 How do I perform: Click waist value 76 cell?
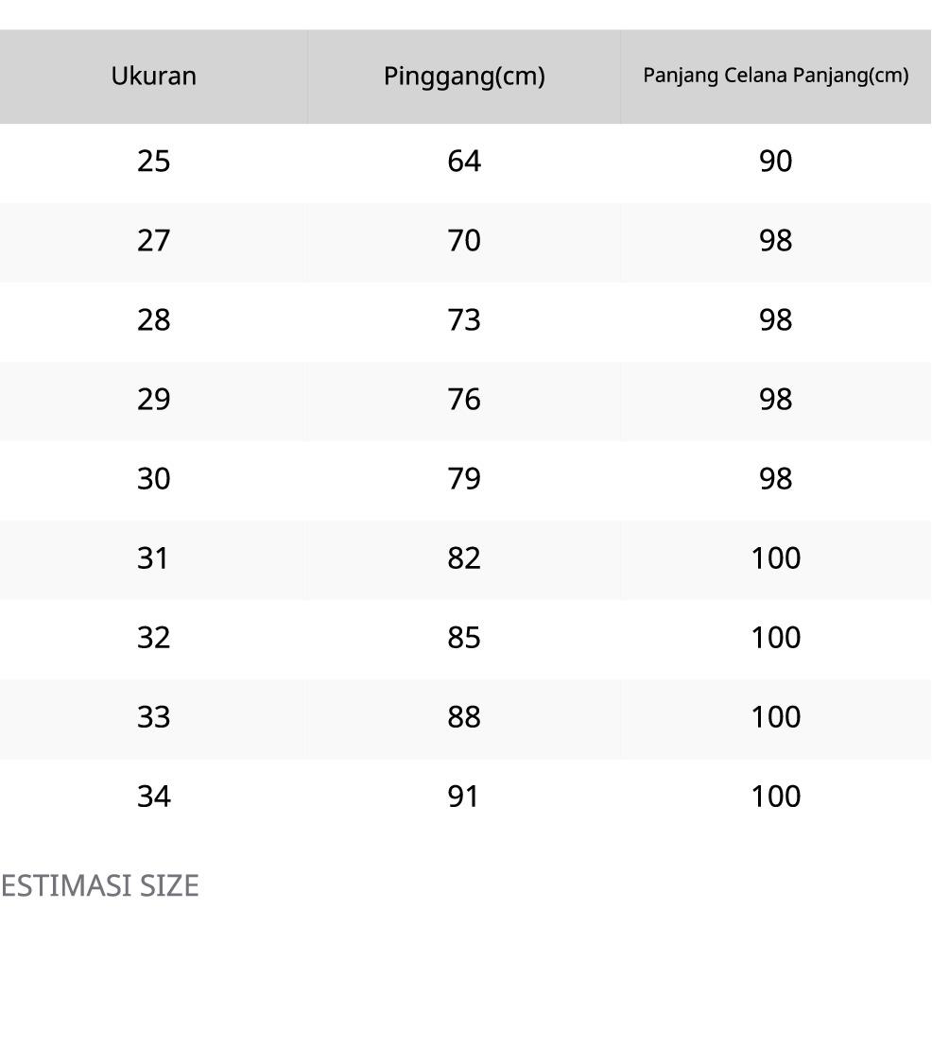tap(464, 400)
